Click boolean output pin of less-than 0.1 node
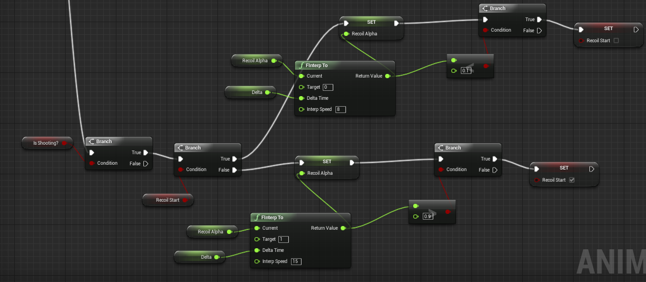This screenshot has width=646, height=282. point(486,66)
